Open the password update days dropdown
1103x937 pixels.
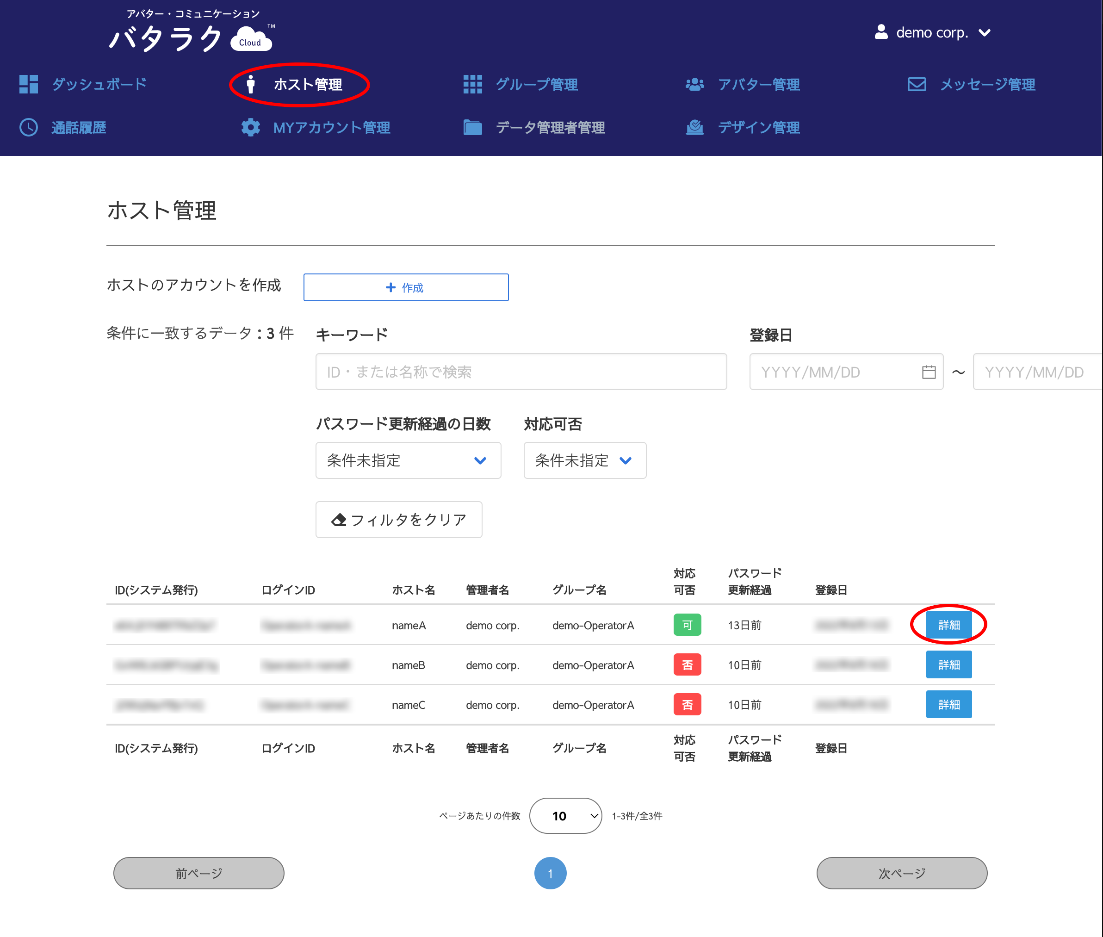tap(408, 460)
